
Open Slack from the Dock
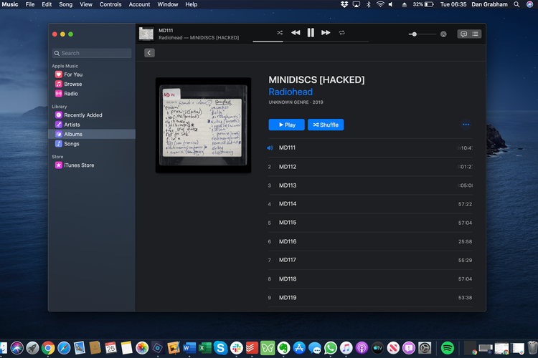[x=236, y=348]
